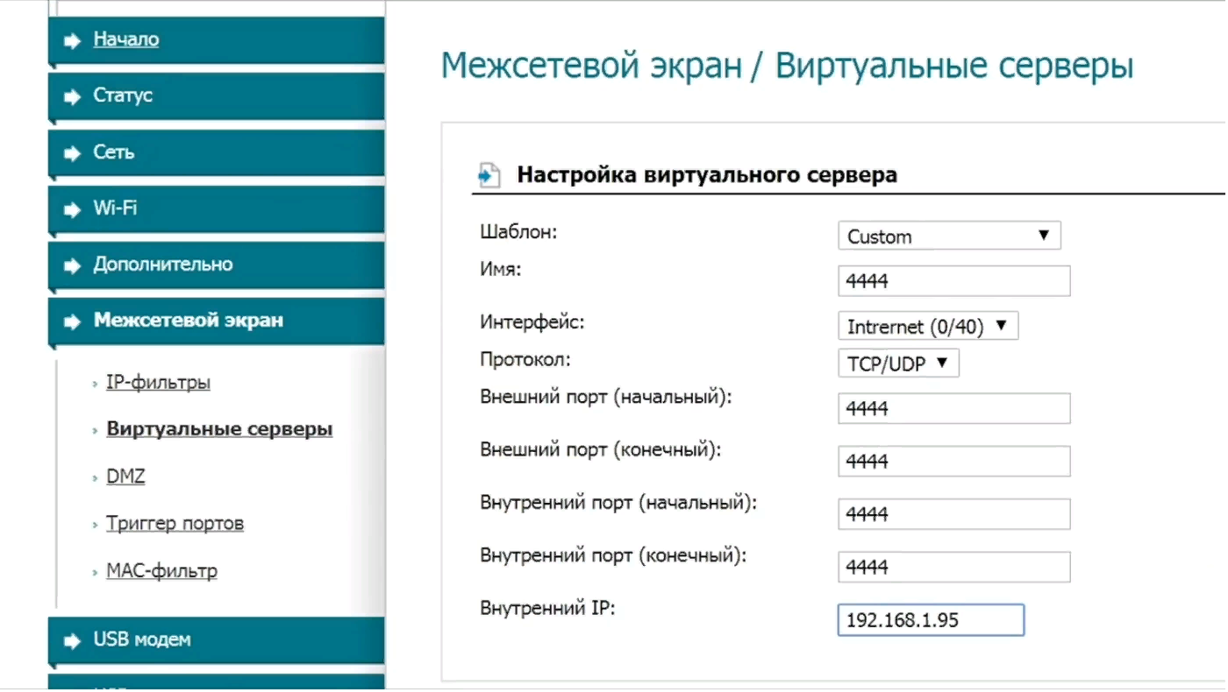1228x692 pixels.
Task: Open the Сеть menu section
Action: pyautogui.click(x=216, y=152)
